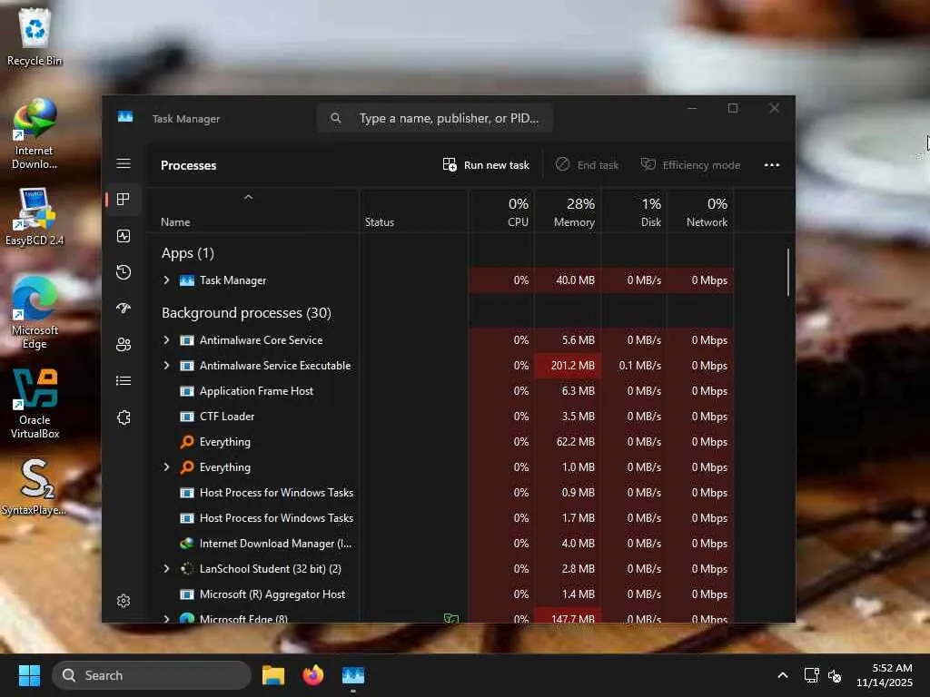Click the Windows taskbar Search box
Image resolution: width=930 pixels, height=697 pixels.
coord(152,675)
